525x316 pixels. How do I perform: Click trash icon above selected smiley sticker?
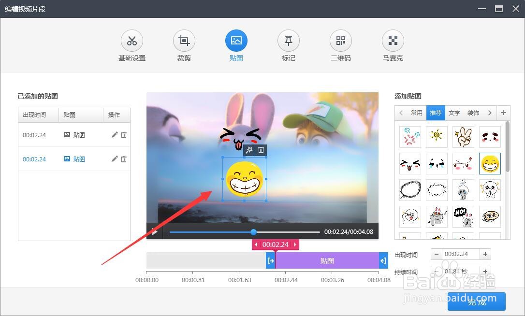261,150
